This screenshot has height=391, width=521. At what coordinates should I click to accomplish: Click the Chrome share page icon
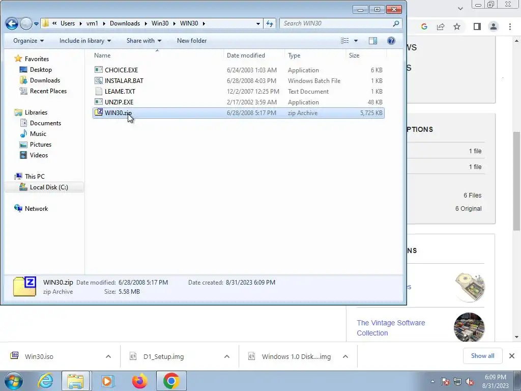point(441,26)
